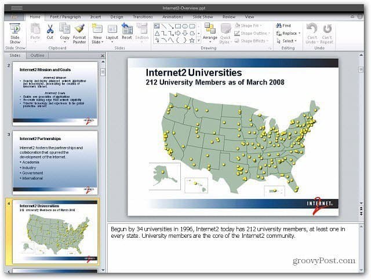The height and width of the screenshot is (280, 371).
Task: Open the Copy dropdown arrow
Action: [64, 42]
